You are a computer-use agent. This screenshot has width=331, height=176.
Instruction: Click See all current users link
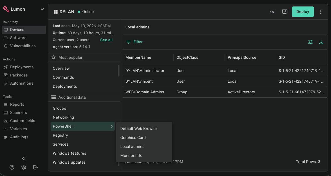pyautogui.click(x=106, y=40)
